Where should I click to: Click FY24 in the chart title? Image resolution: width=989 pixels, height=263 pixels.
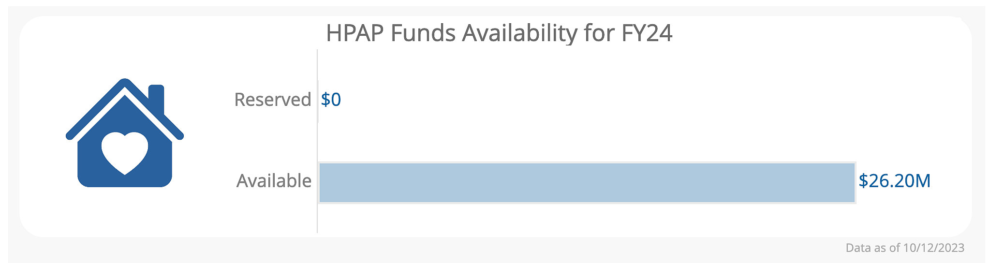(x=647, y=33)
